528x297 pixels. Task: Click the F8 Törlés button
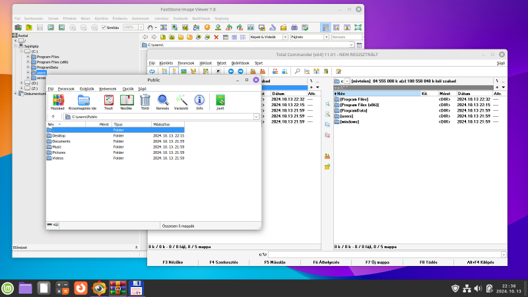pos(428,262)
